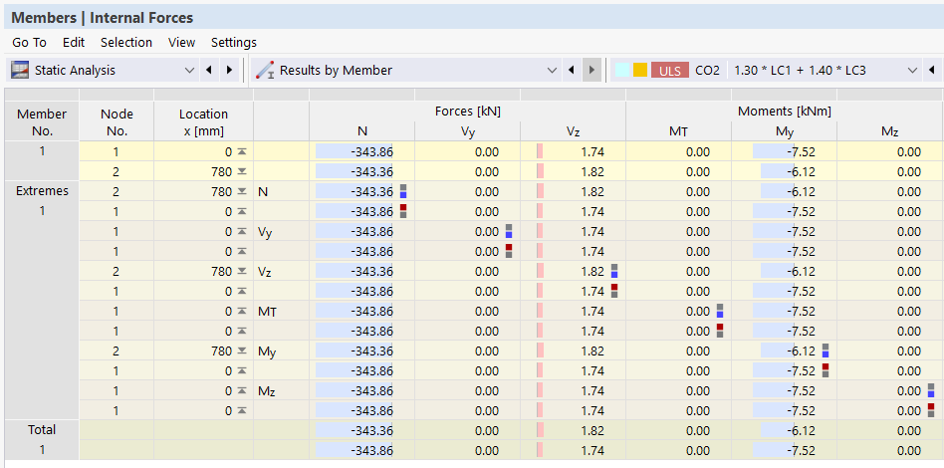Select the Extremes N value -343.36 cell
The width and height of the screenshot is (944, 468).
pyautogui.click(x=361, y=191)
